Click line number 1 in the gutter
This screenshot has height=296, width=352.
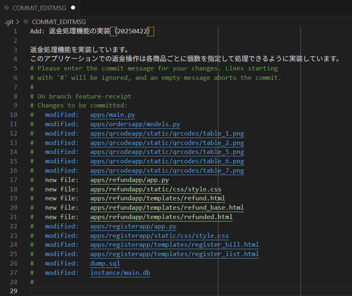[x=15, y=31]
